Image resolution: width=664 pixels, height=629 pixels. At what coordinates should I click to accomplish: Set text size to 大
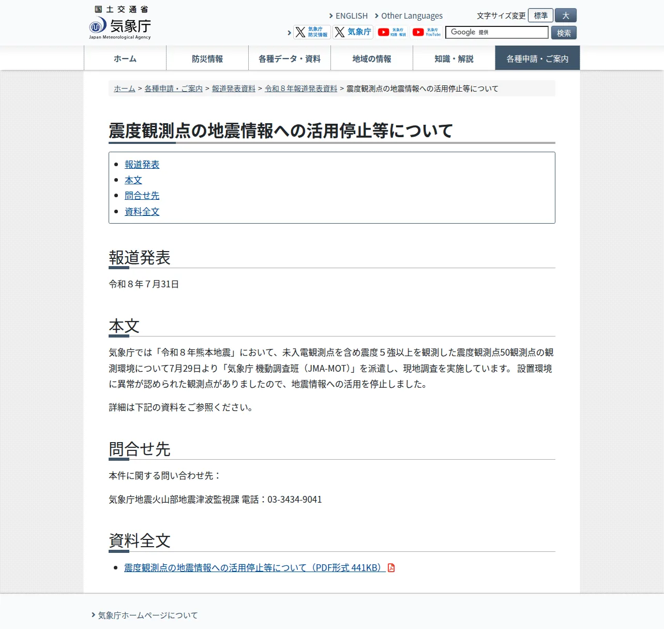click(566, 16)
